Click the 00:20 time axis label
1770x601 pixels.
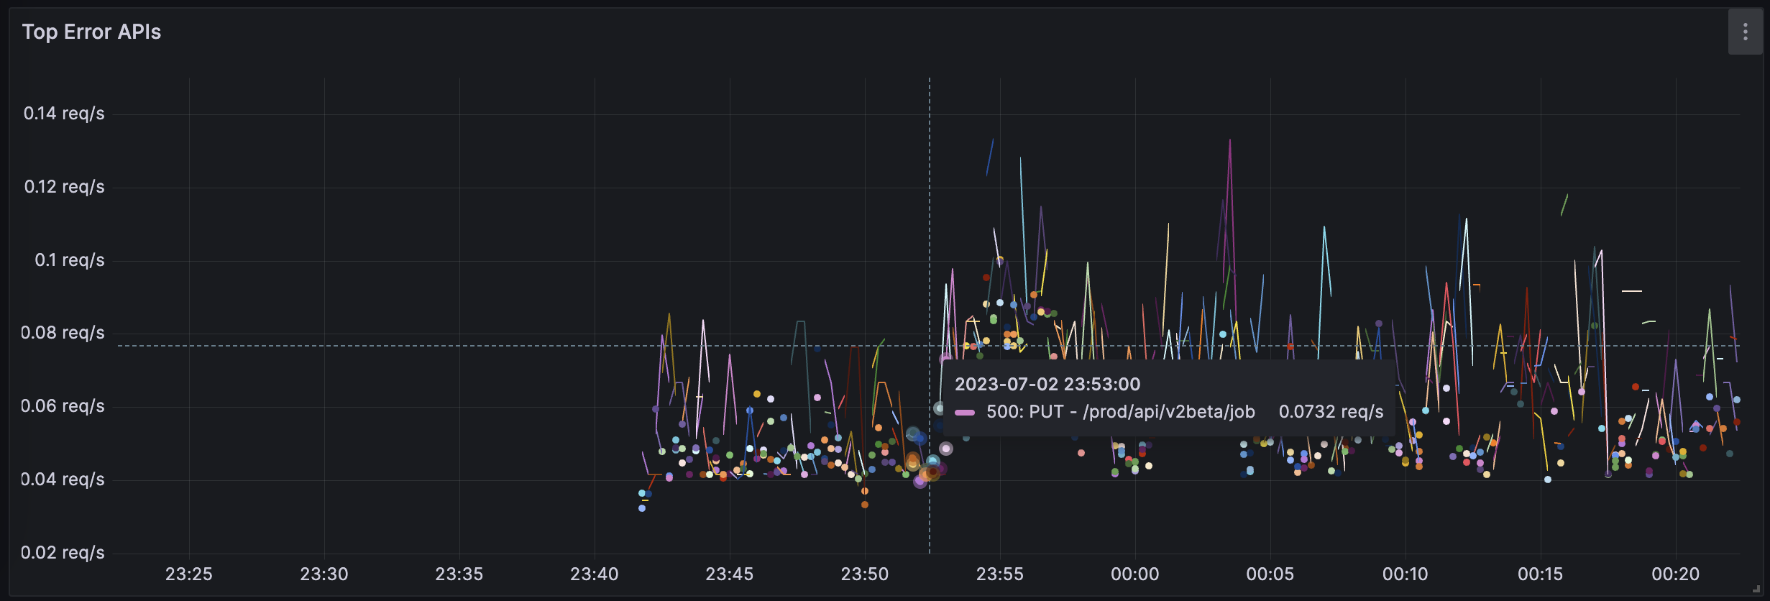pos(1676,574)
